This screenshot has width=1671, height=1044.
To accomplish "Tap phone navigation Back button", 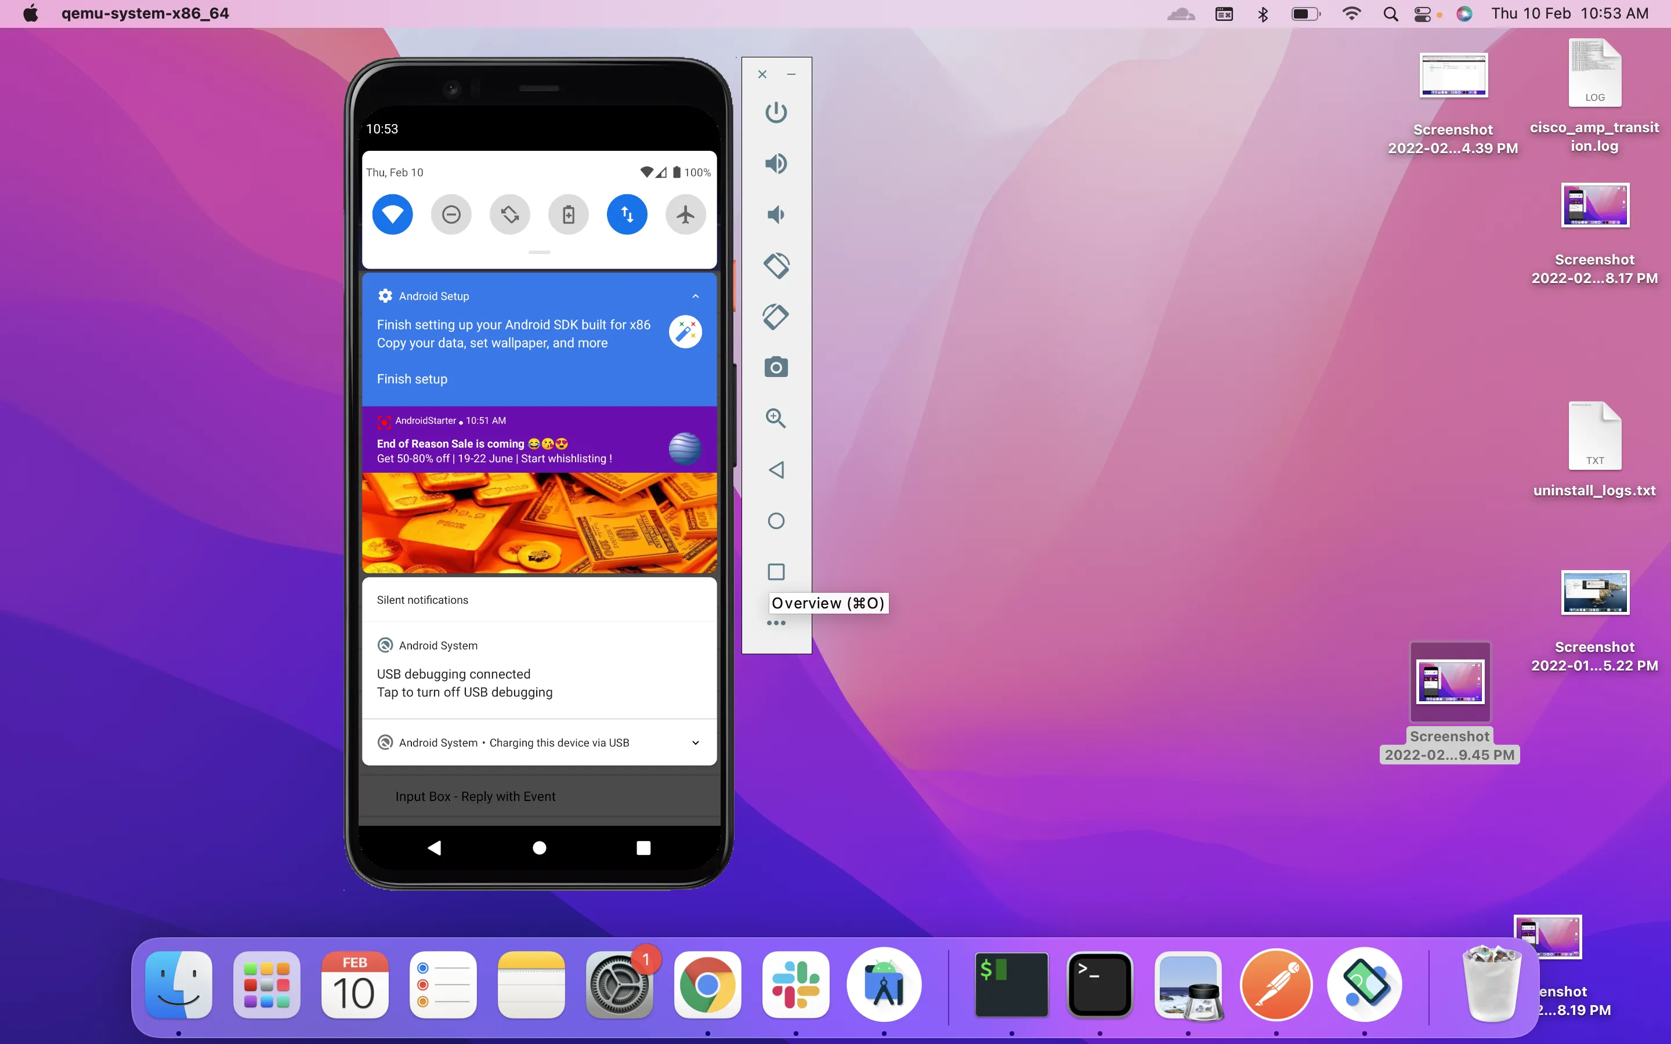I will 435,848.
